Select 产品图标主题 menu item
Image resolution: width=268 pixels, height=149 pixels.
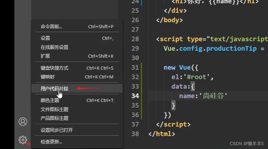(x=77, y=118)
